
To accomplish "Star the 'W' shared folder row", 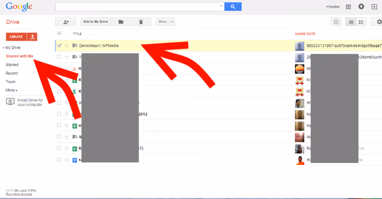I will click(x=66, y=57).
